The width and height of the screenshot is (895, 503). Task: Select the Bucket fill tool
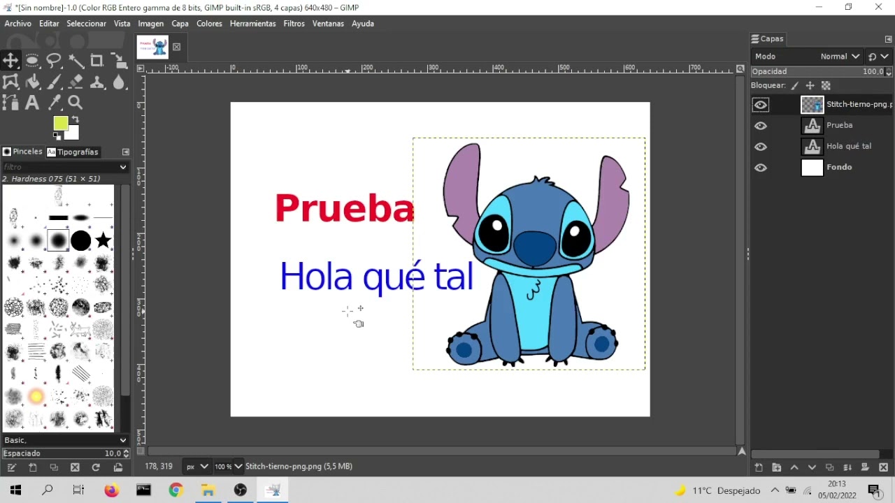point(32,82)
